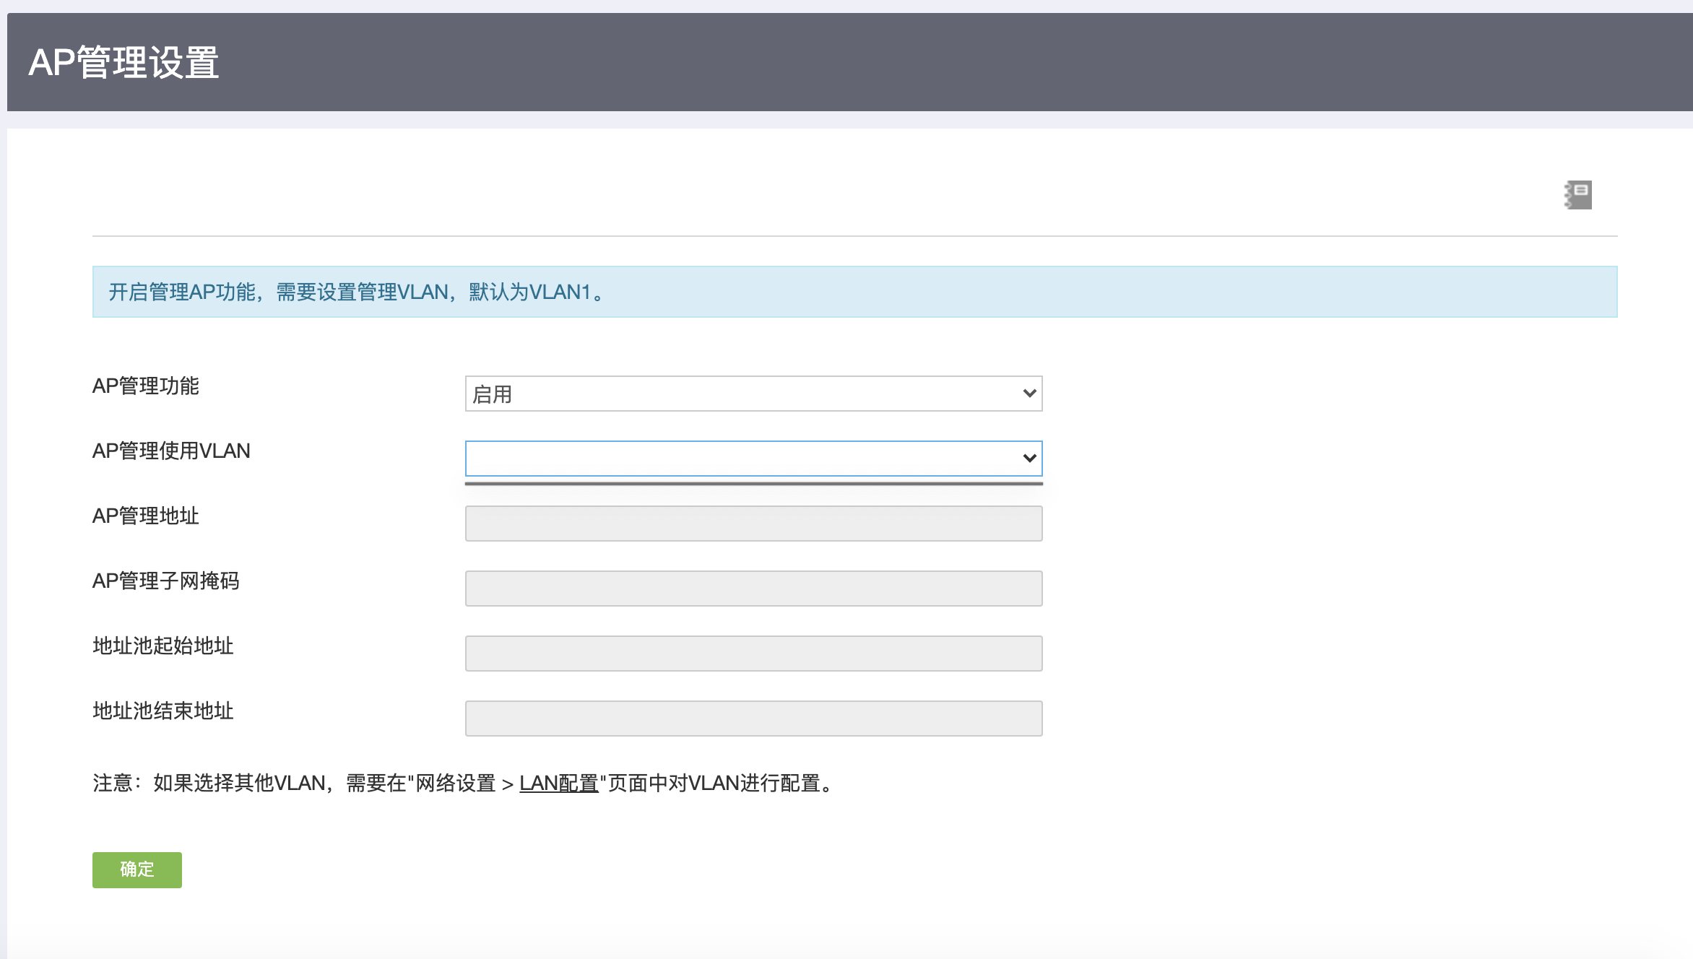Image resolution: width=1693 pixels, height=959 pixels.
Task: Open the LAN配置 link
Action: 558,784
